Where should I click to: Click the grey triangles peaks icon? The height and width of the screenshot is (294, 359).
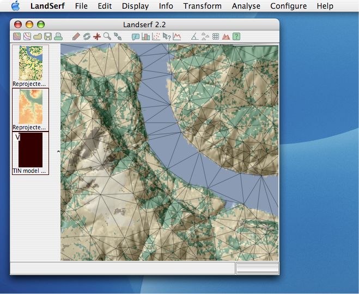[205, 36]
